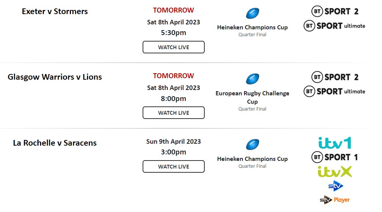
Task: Select the STV channel logo
Action: pyautogui.click(x=336, y=186)
